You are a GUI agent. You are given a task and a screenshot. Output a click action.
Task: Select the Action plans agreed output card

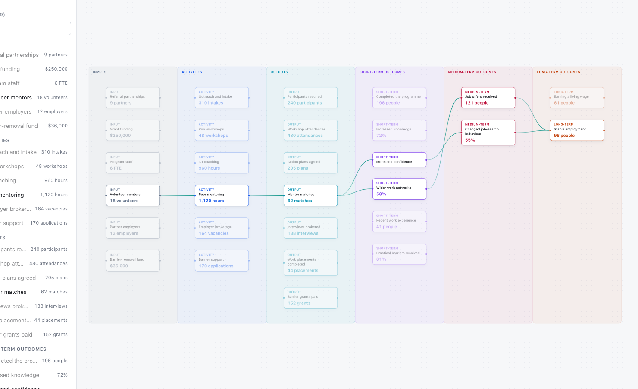(310, 163)
